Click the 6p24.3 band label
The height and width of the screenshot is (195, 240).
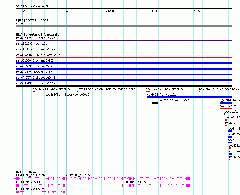21,23
